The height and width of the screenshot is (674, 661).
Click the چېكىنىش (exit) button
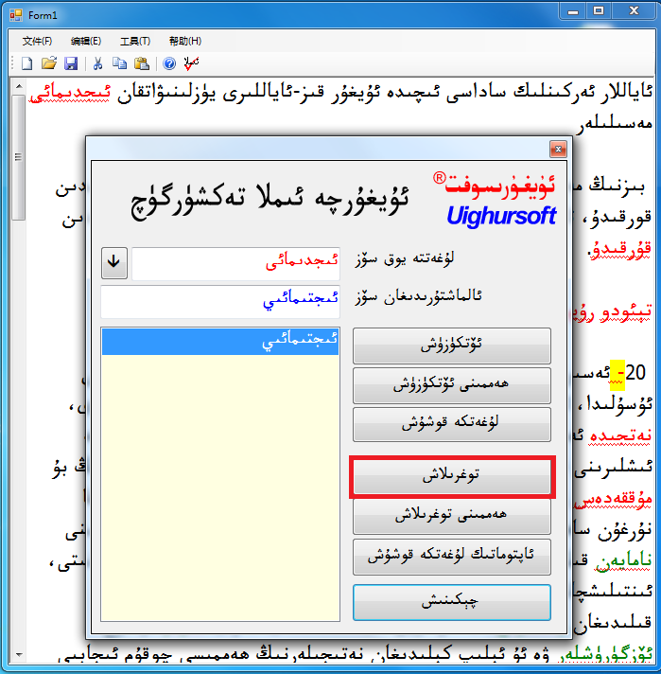coord(452,602)
